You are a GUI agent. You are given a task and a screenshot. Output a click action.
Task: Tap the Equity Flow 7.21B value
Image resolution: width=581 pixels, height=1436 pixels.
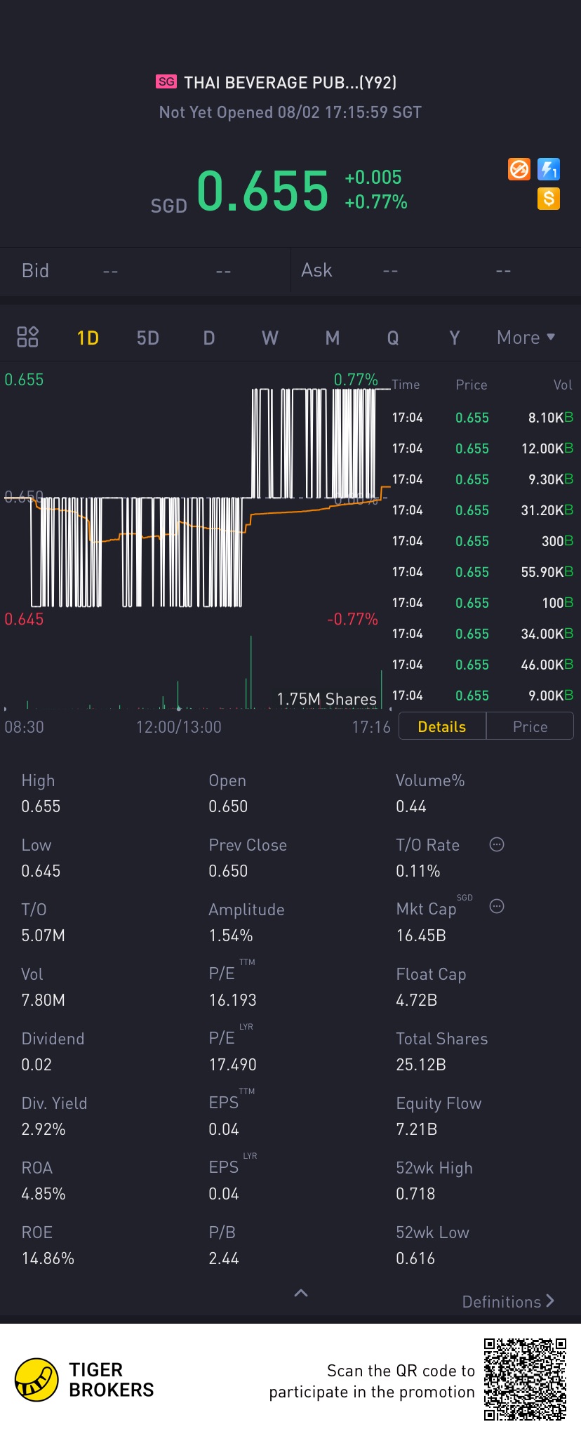pyautogui.click(x=417, y=1129)
